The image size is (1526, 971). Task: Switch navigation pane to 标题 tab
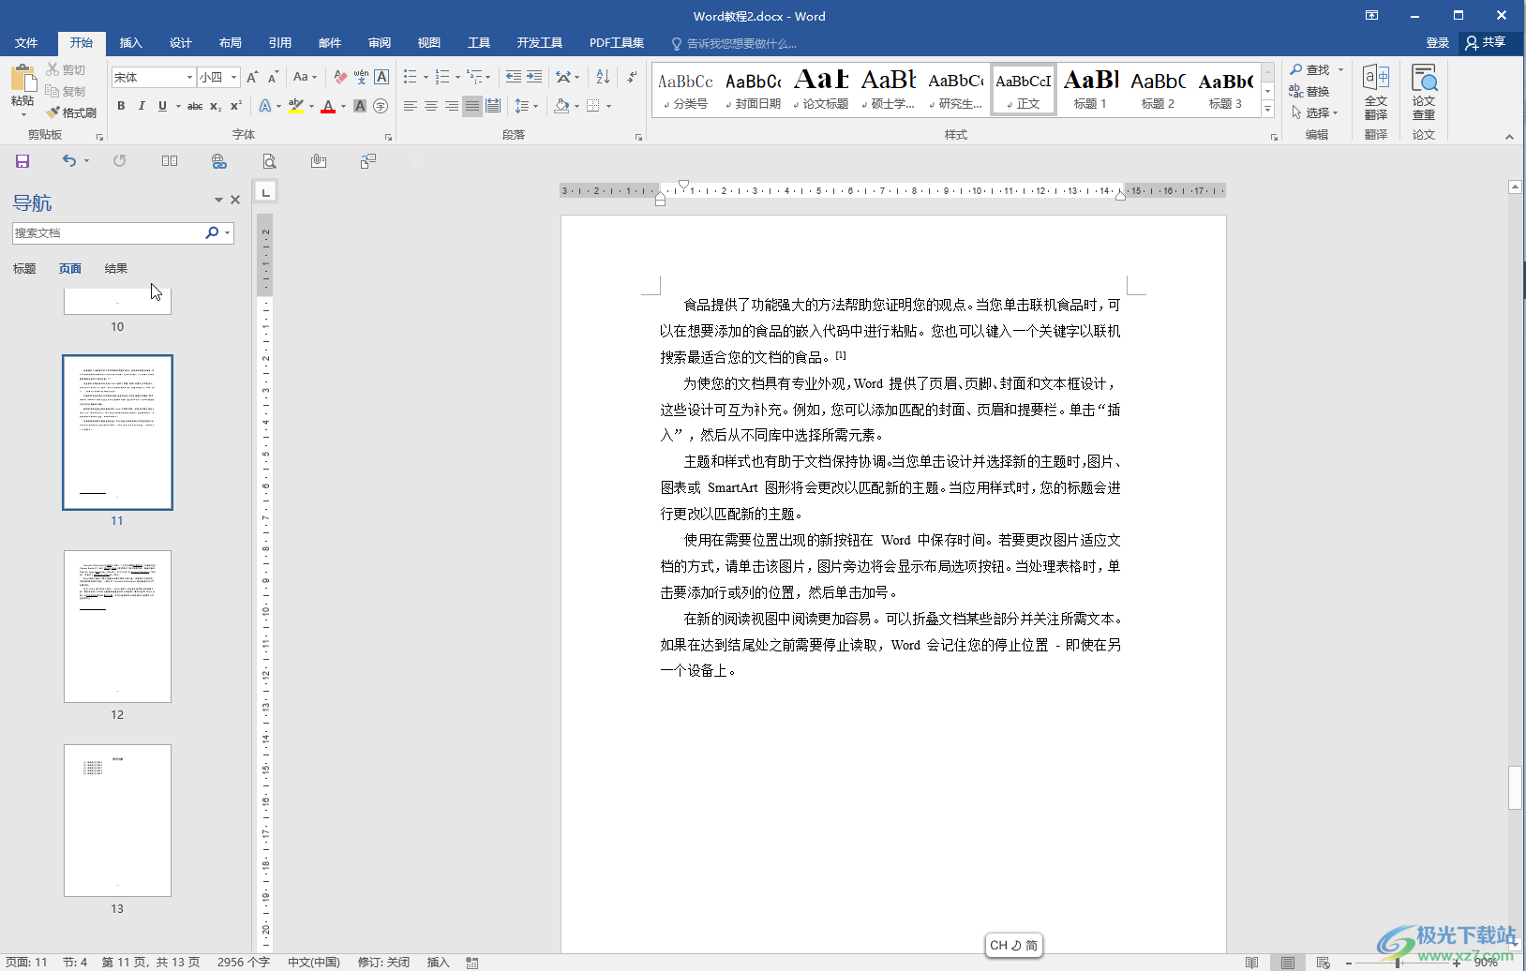pos(24,269)
